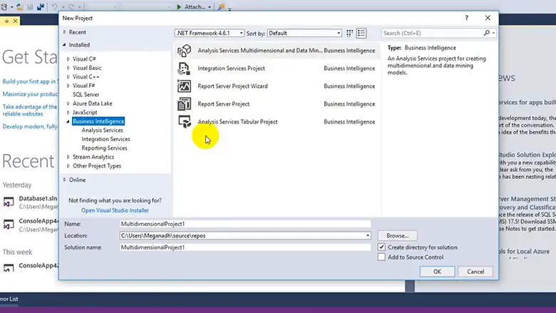Check Add to Source Control
Screen dimensions: 556x313
381,257
